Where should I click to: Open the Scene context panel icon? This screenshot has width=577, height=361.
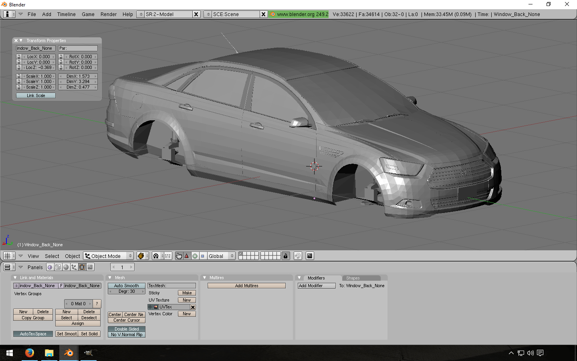pyautogui.click(x=90, y=267)
